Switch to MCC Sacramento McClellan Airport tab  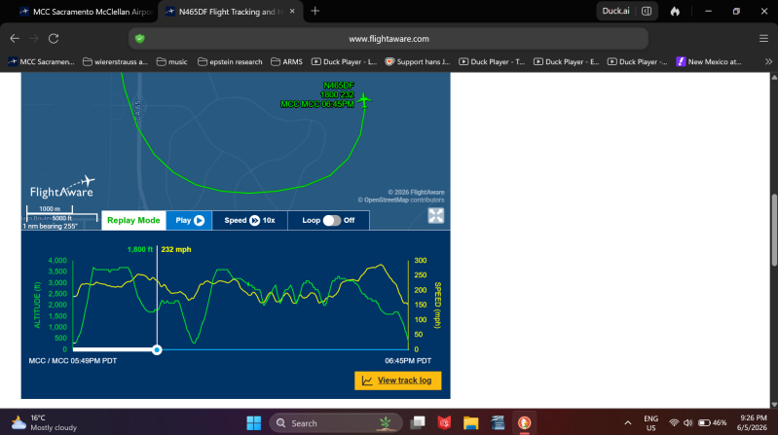point(85,12)
